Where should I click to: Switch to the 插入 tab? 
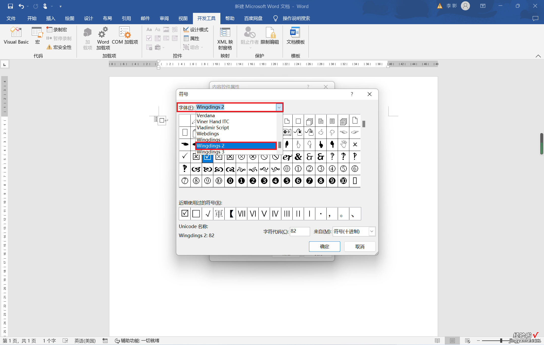(51, 18)
